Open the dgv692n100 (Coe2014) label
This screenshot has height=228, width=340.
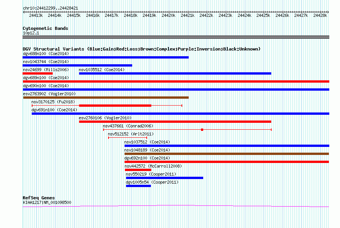147,158
